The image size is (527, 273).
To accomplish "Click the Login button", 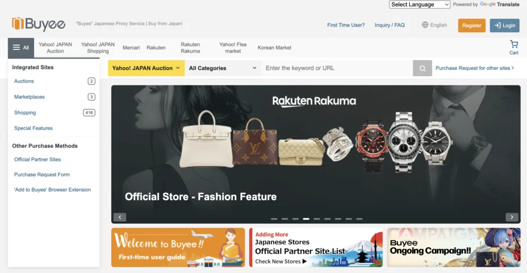I will [504, 26].
